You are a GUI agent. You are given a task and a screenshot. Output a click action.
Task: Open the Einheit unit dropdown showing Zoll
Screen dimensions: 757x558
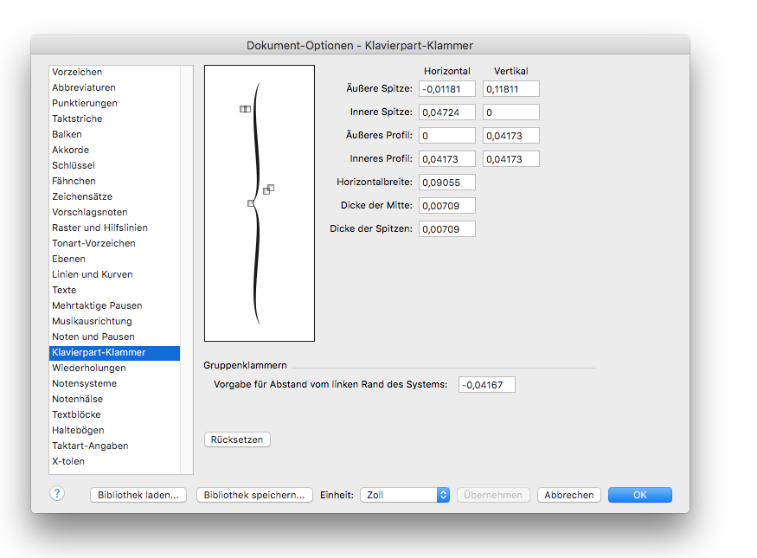pyautogui.click(x=405, y=495)
